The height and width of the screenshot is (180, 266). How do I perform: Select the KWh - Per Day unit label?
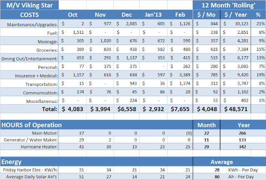[x=243, y=170]
